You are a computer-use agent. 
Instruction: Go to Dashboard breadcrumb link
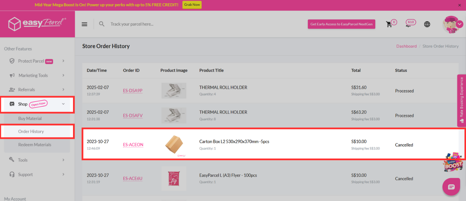[406, 46]
